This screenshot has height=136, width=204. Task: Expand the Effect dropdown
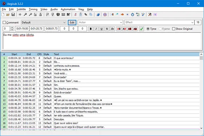click(159, 22)
